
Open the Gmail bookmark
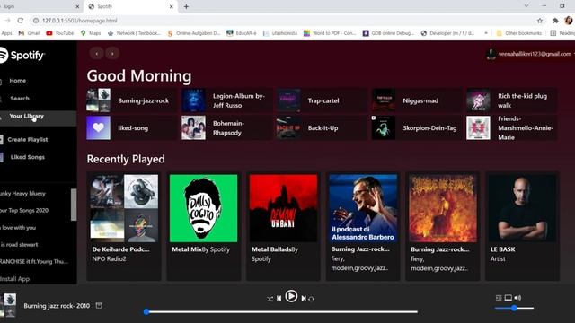[x=29, y=33]
